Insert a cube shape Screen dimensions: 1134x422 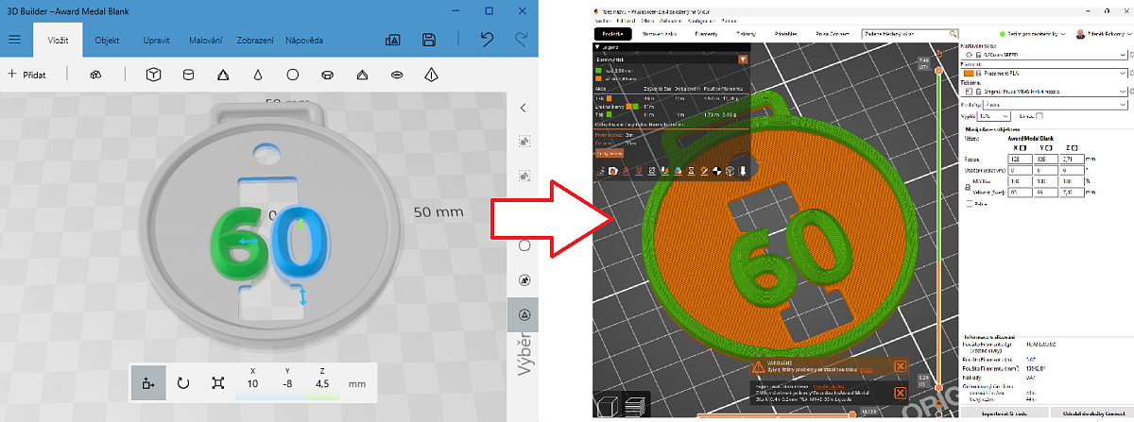[152, 74]
